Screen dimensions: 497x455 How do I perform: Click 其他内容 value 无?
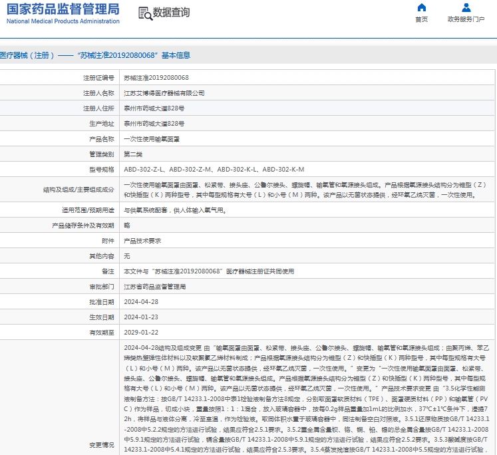pyautogui.click(x=127, y=256)
